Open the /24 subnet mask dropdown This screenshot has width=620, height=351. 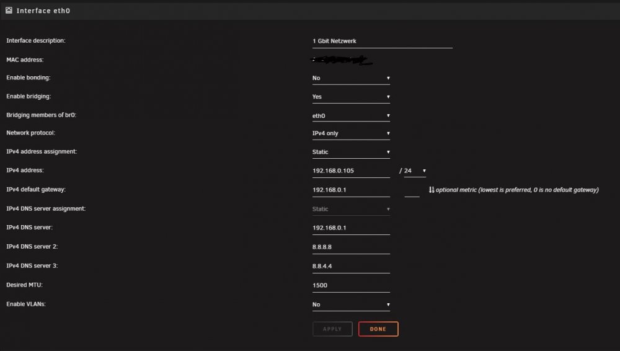415,171
